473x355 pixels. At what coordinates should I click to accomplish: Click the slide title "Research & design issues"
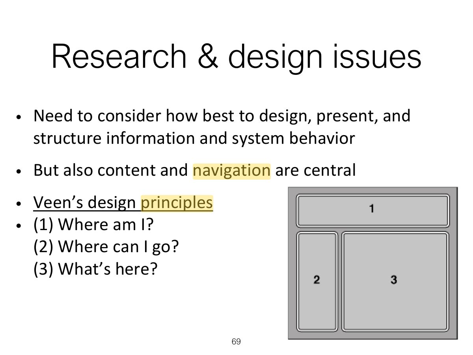(236, 57)
